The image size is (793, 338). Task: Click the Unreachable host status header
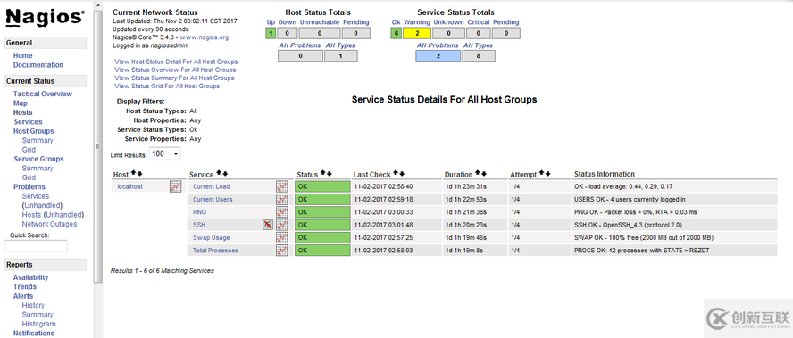(319, 22)
